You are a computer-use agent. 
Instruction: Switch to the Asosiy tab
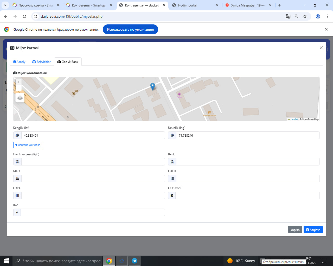(19, 62)
